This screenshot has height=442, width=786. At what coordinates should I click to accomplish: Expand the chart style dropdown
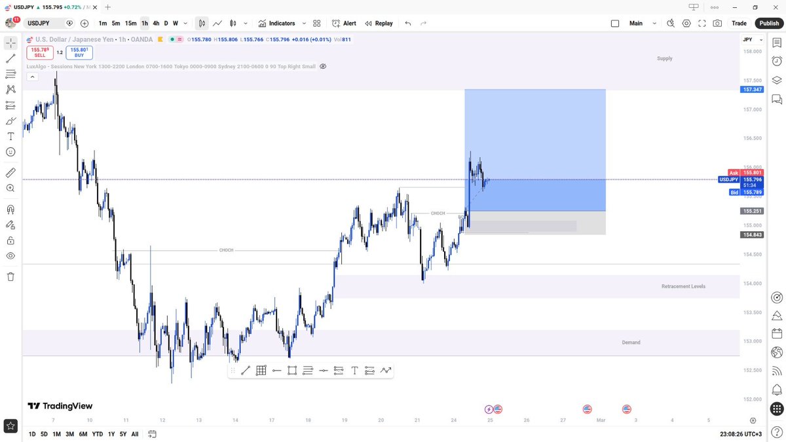pos(245,23)
